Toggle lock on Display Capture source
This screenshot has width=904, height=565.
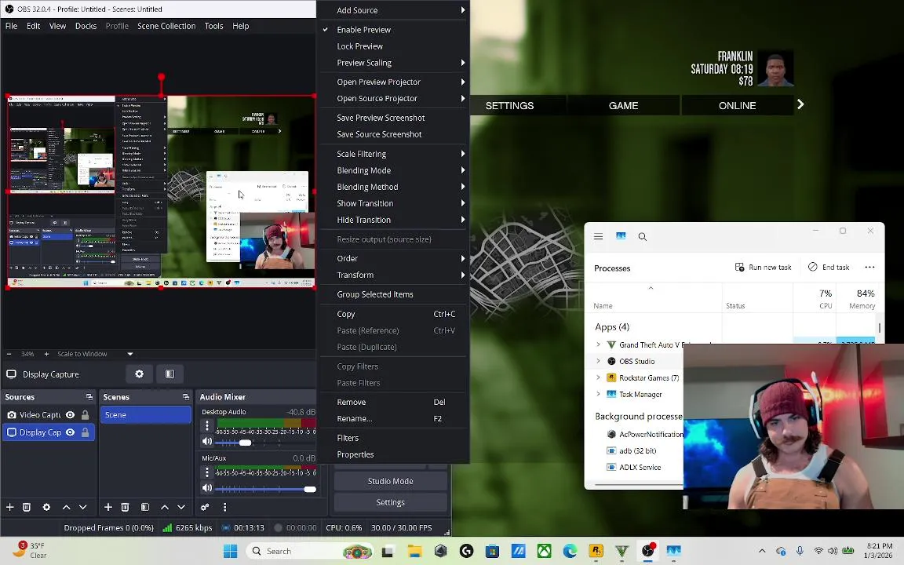click(x=86, y=432)
